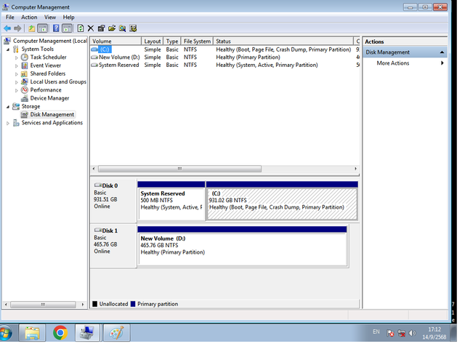The image size is (465, 349).
Task: Select New Volume (D:) 465.76 GB partition
Action: pyautogui.click(x=242, y=246)
